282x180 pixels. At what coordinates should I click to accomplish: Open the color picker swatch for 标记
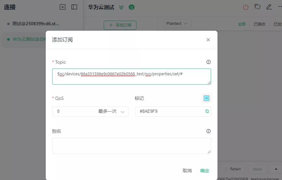206,98
